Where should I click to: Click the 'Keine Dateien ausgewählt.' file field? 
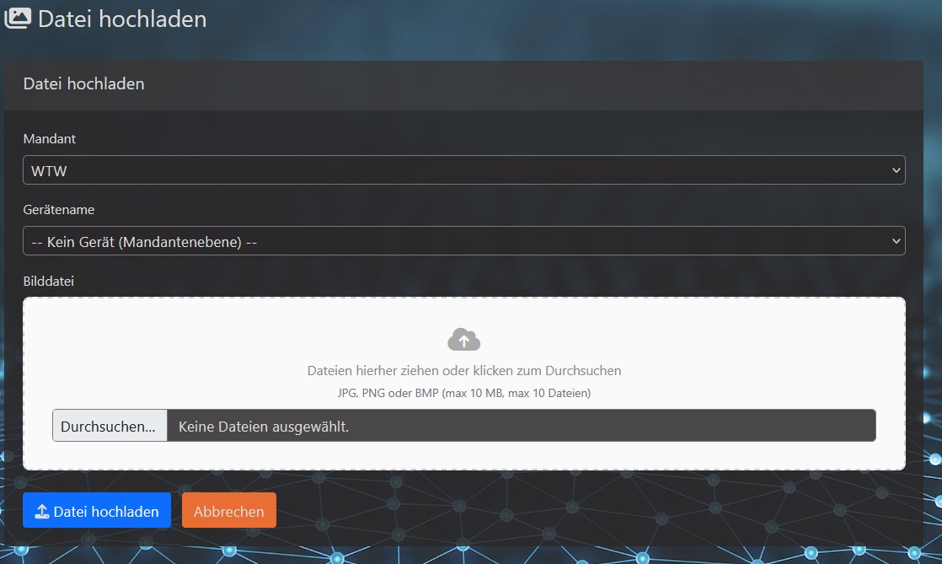pos(521,426)
